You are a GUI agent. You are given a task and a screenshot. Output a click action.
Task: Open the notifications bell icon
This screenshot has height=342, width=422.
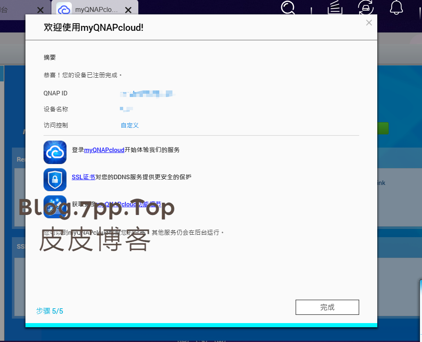point(397,7)
